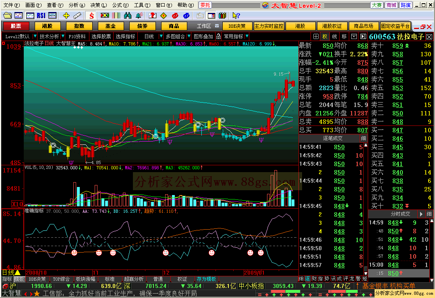Click the 固定收益平台 button
435x298 pixels.
tap(395, 26)
